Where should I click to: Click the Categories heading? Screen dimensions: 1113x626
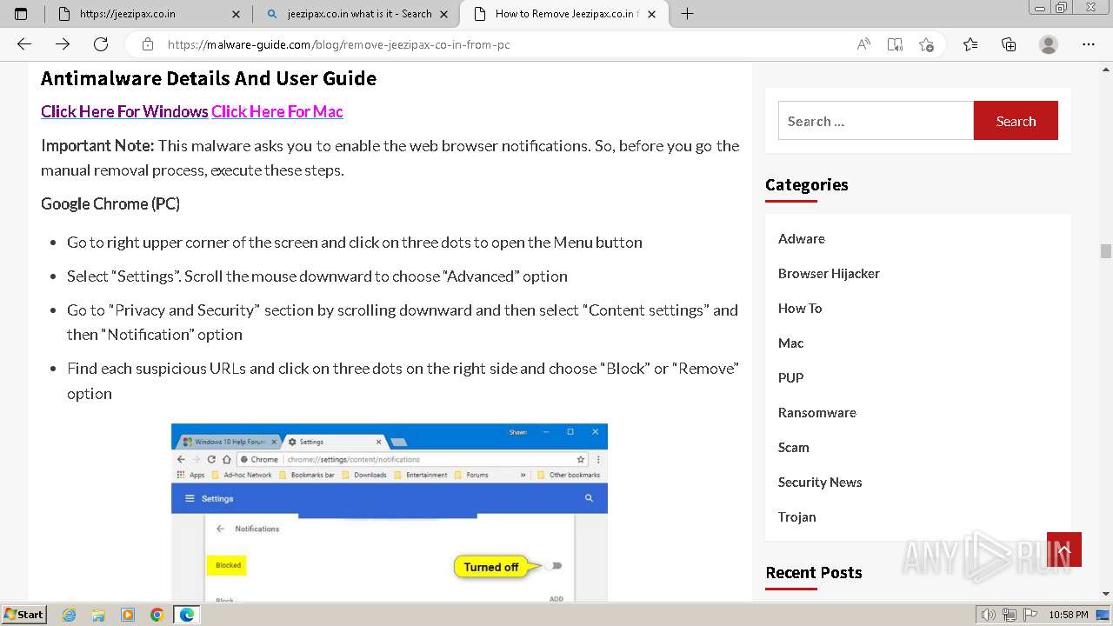tap(807, 184)
